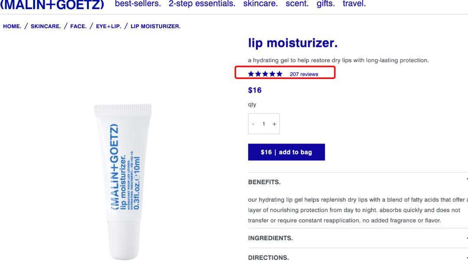This screenshot has width=468, height=264.
Task: Click the five-star rating icons
Action: point(265,74)
